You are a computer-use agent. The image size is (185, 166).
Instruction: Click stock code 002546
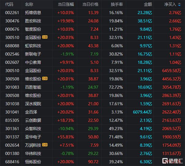pos(12,54)
